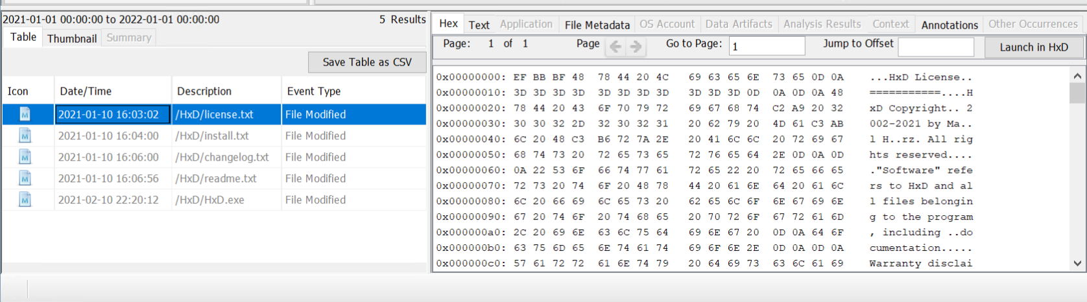Sort by the Date/Time column header
The image size is (1087, 302).
pyautogui.click(x=113, y=91)
